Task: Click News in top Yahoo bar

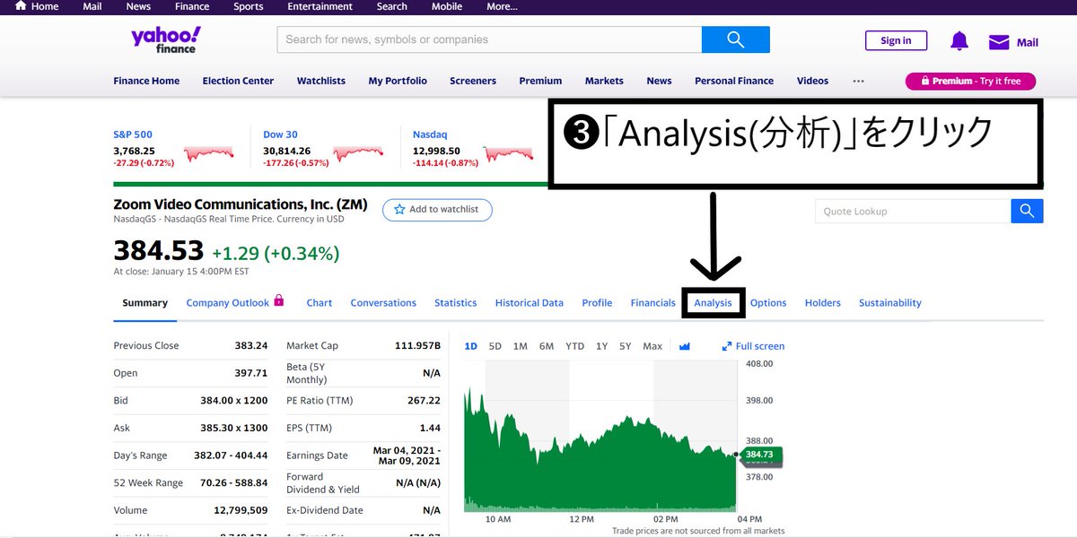Action: (138, 6)
